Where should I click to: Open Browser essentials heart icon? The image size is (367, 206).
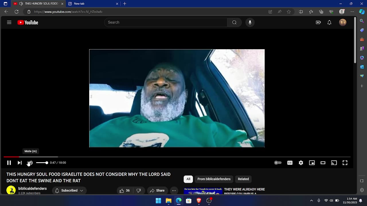[x=331, y=12]
